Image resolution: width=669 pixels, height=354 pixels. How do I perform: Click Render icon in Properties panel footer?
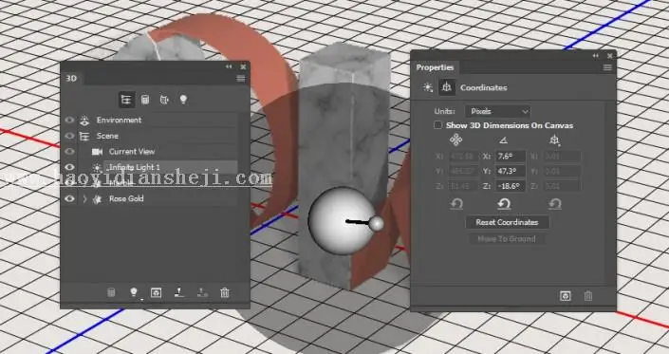click(566, 296)
